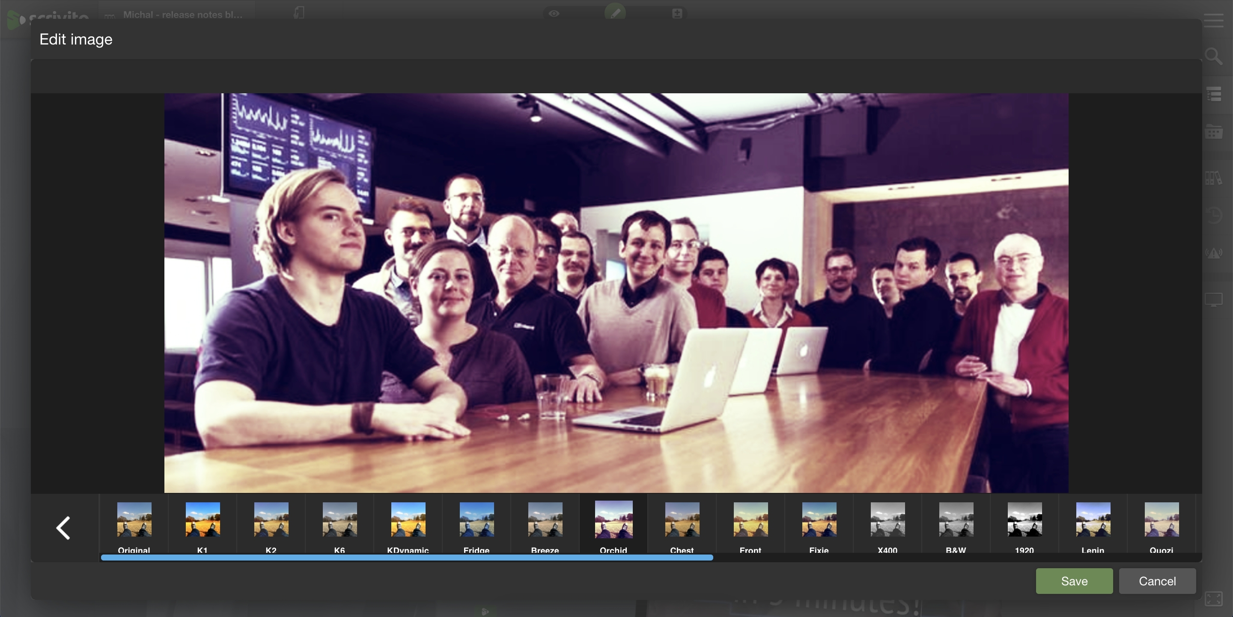The width and height of the screenshot is (1233, 617).
Task: Open the working copy "Michal - release notes" selector
Action: [x=182, y=15]
